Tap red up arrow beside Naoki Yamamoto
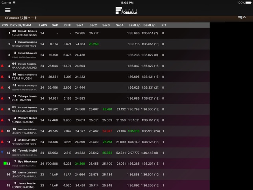Screen dimensions: 253x190 click(x=2, y=76)
